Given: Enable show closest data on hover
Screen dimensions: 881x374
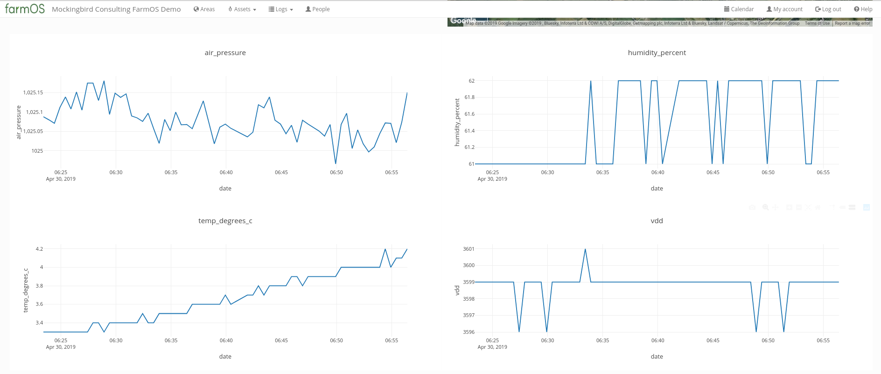Looking at the screenshot, I should pyautogui.click(x=842, y=207).
